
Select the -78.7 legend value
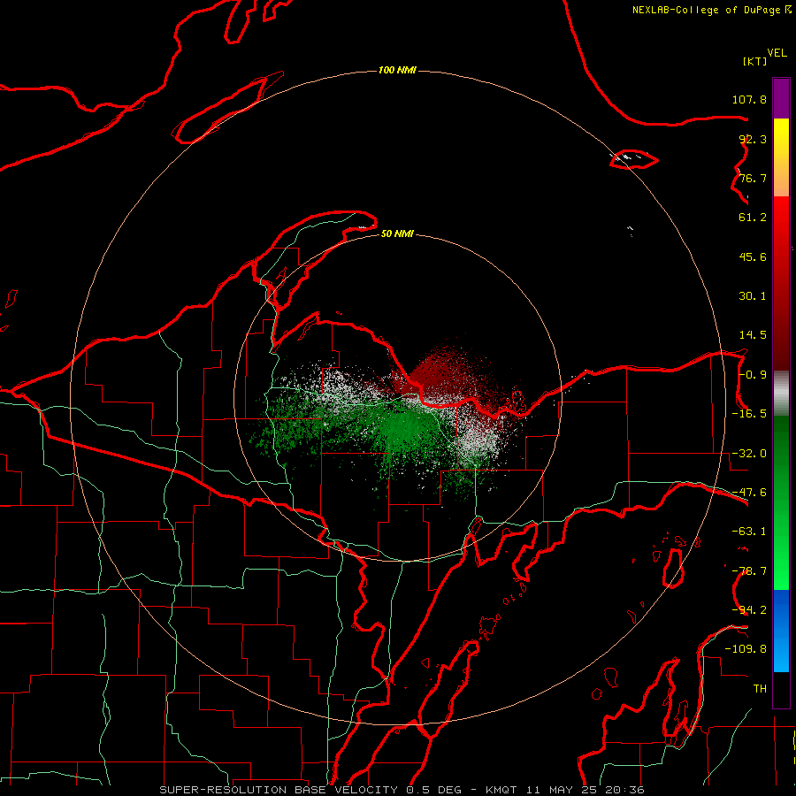click(x=749, y=571)
